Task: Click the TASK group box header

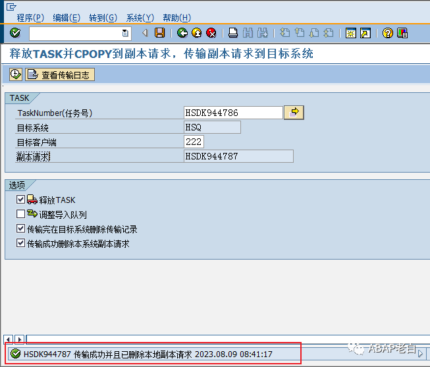Action: 20,98
